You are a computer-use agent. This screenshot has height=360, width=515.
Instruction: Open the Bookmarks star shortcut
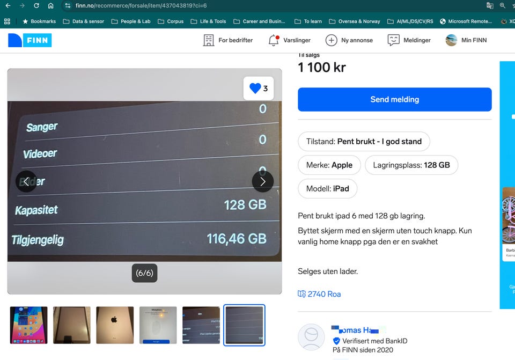[39, 21]
